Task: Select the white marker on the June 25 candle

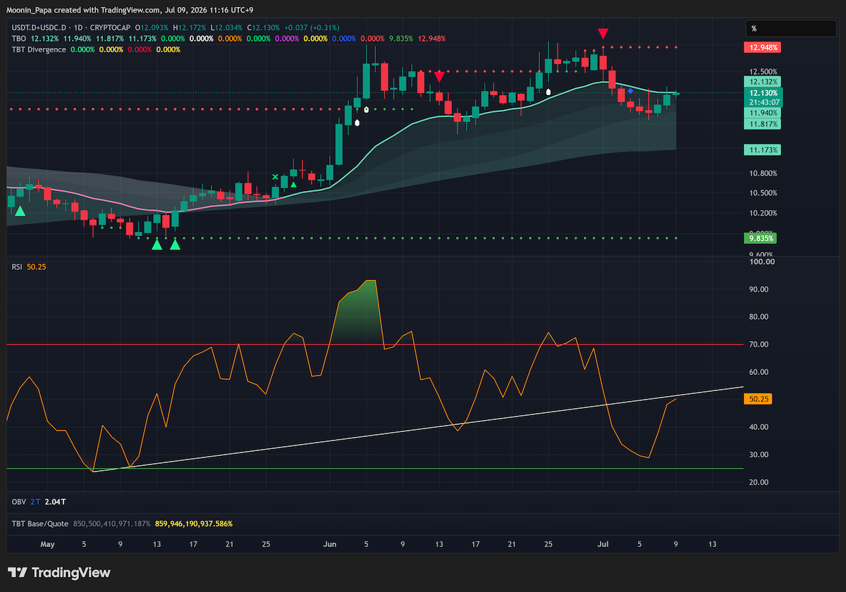Action: [548, 92]
